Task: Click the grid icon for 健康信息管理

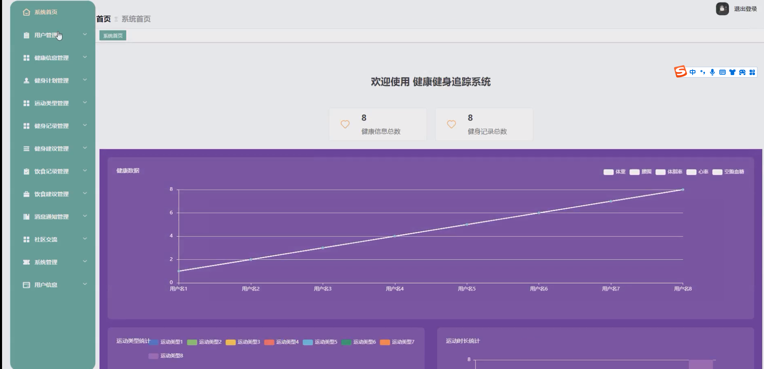Action: click(x=26, y=58)
